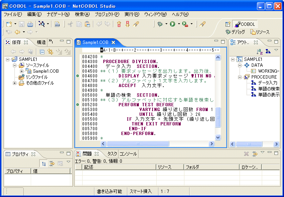The height and width of the screenshot is (197, 284).
Task: Open the ファイル menu
Action: pos(13,14)
